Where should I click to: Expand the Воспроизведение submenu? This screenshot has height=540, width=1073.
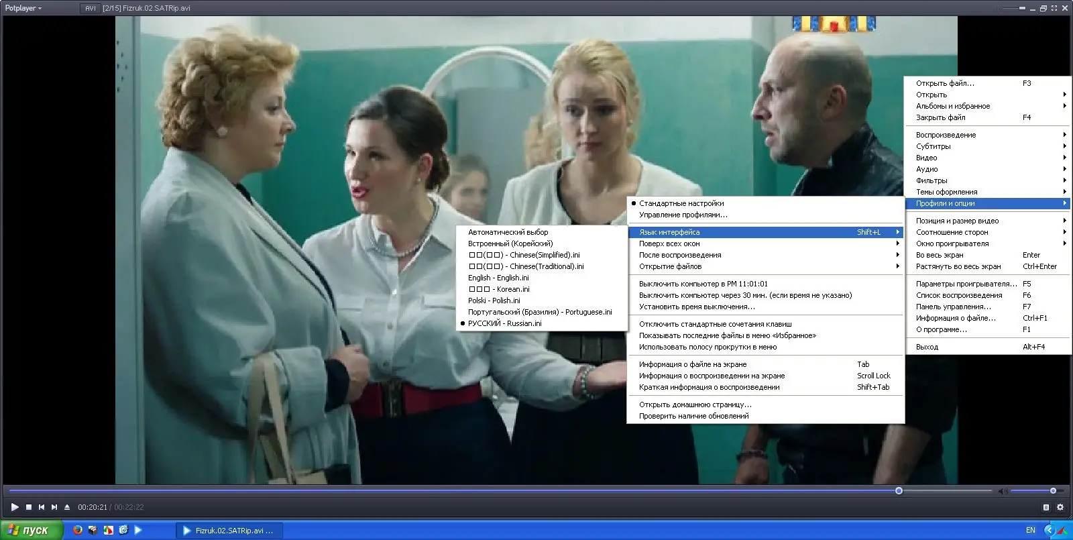987,135
